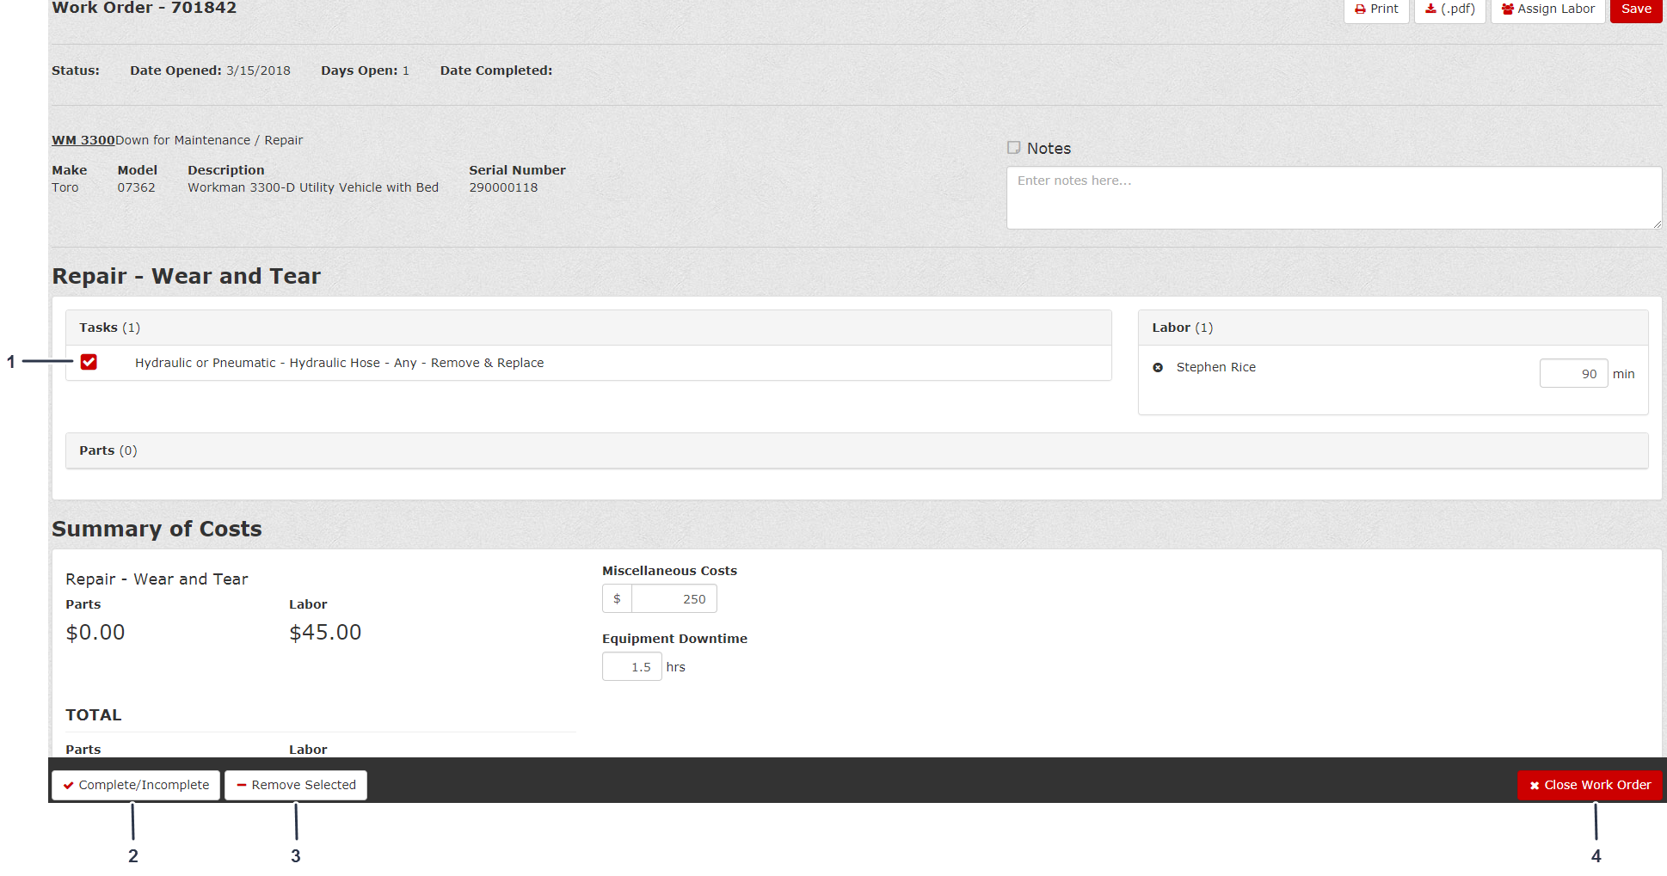This screenshot has height=876, width=1667.
Task: Download the work order as PDF
Action: (x=1449, y=9)
